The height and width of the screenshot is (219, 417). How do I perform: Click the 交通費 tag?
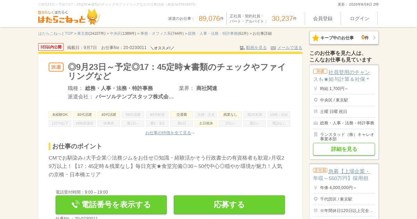point(181,115)
